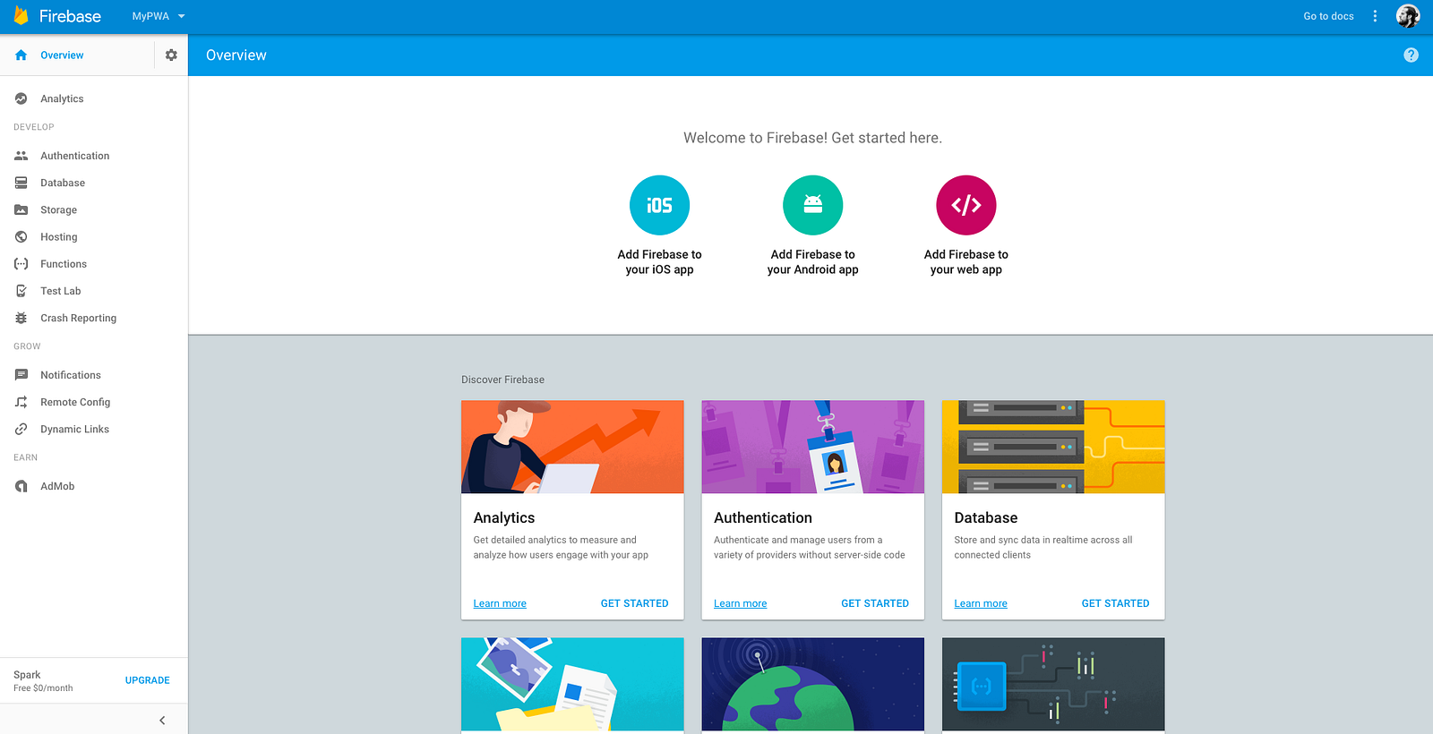Image resolution: width=1433 pixels, height=734 pixels.
Task: Click the Crash Reporting bug icon
Action: (21, 318)
